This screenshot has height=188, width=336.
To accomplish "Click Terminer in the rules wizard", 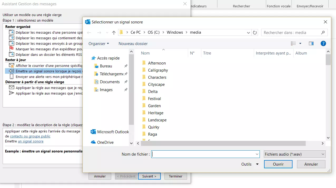I will pos(176,176).
